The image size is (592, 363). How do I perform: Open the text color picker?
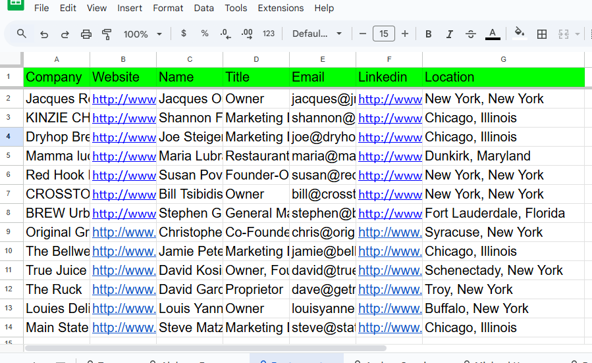tap(493, 34)
